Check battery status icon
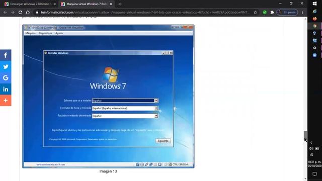The image size is (322, 181). point(317,149)
